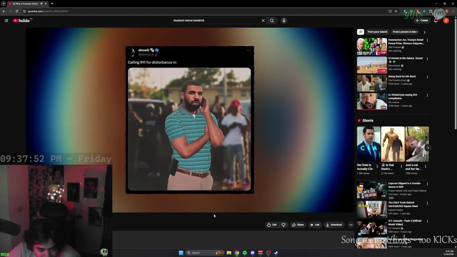Clear the search box text
Screen dimensions: 457x257
pyautogui.click(x=263, y=20)
